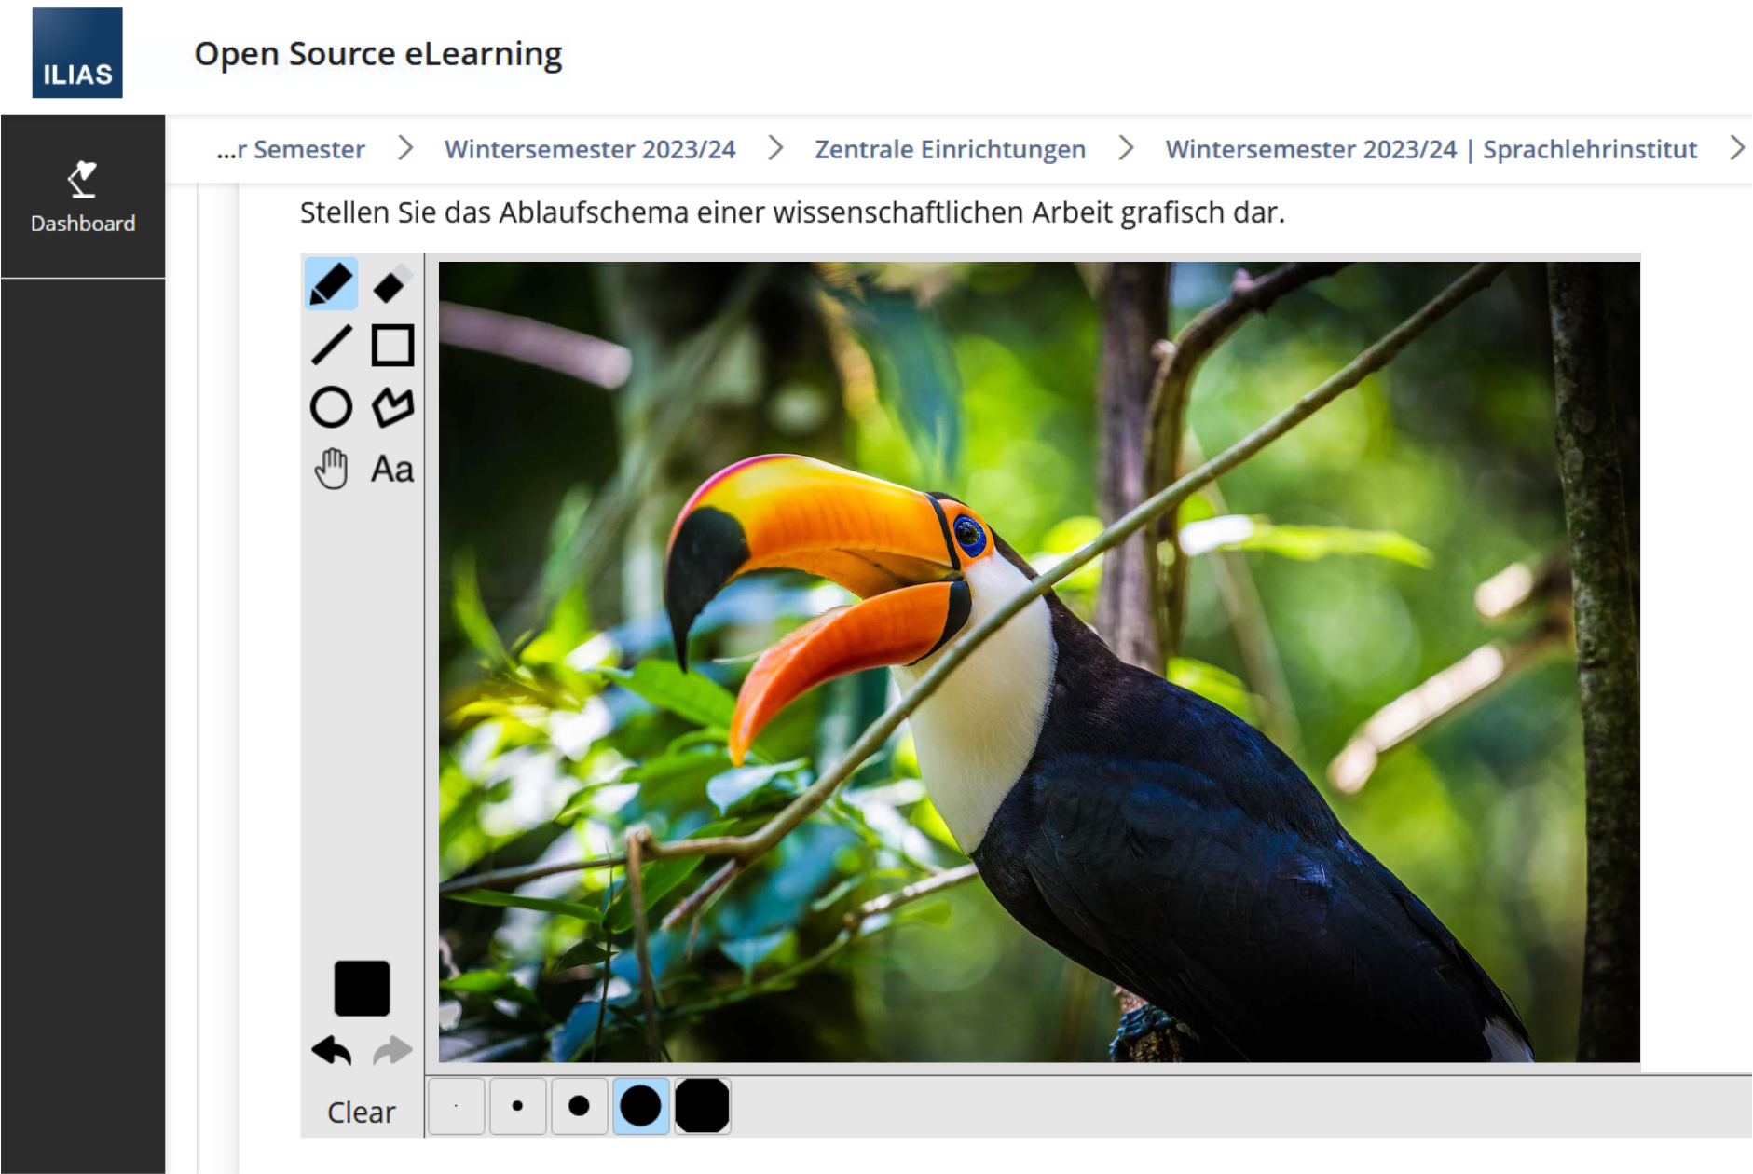
Task: Click chevron after 'Zentrale Einrichtungen' breadcrumb
Action: pos(1126,148)
